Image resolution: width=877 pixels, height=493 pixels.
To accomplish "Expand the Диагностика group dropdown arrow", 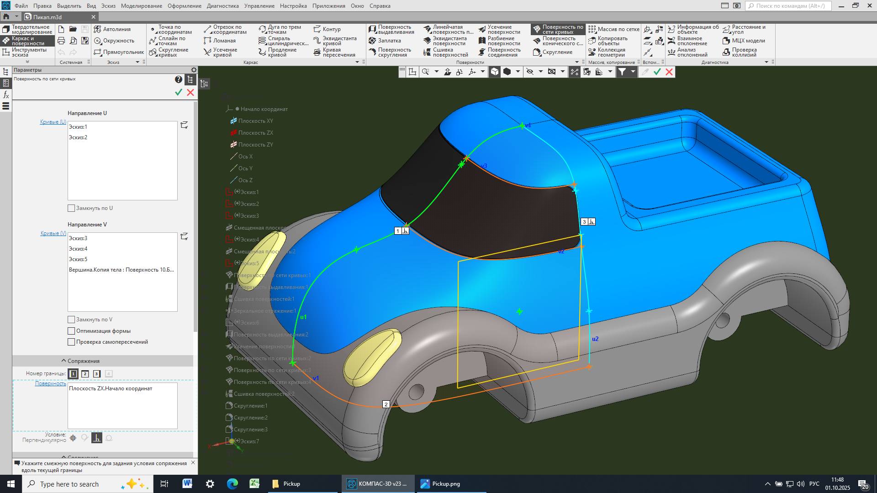I will click(766, 62).
